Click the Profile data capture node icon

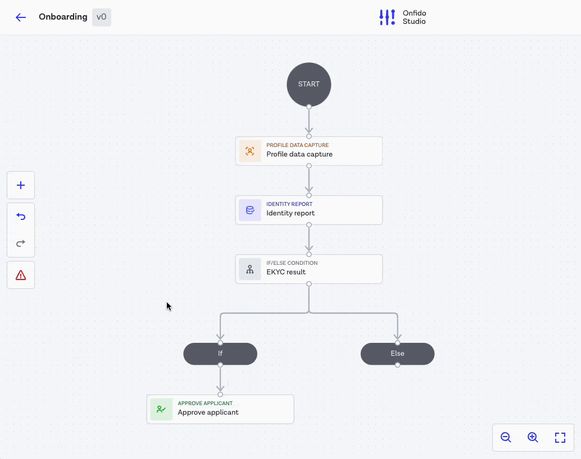[249, 150]
